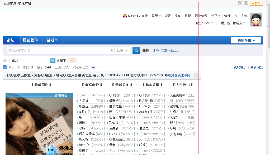Click the hot search term 活动
The width and height of the screenshot is (270, 155).
click(x=155, y=51)
